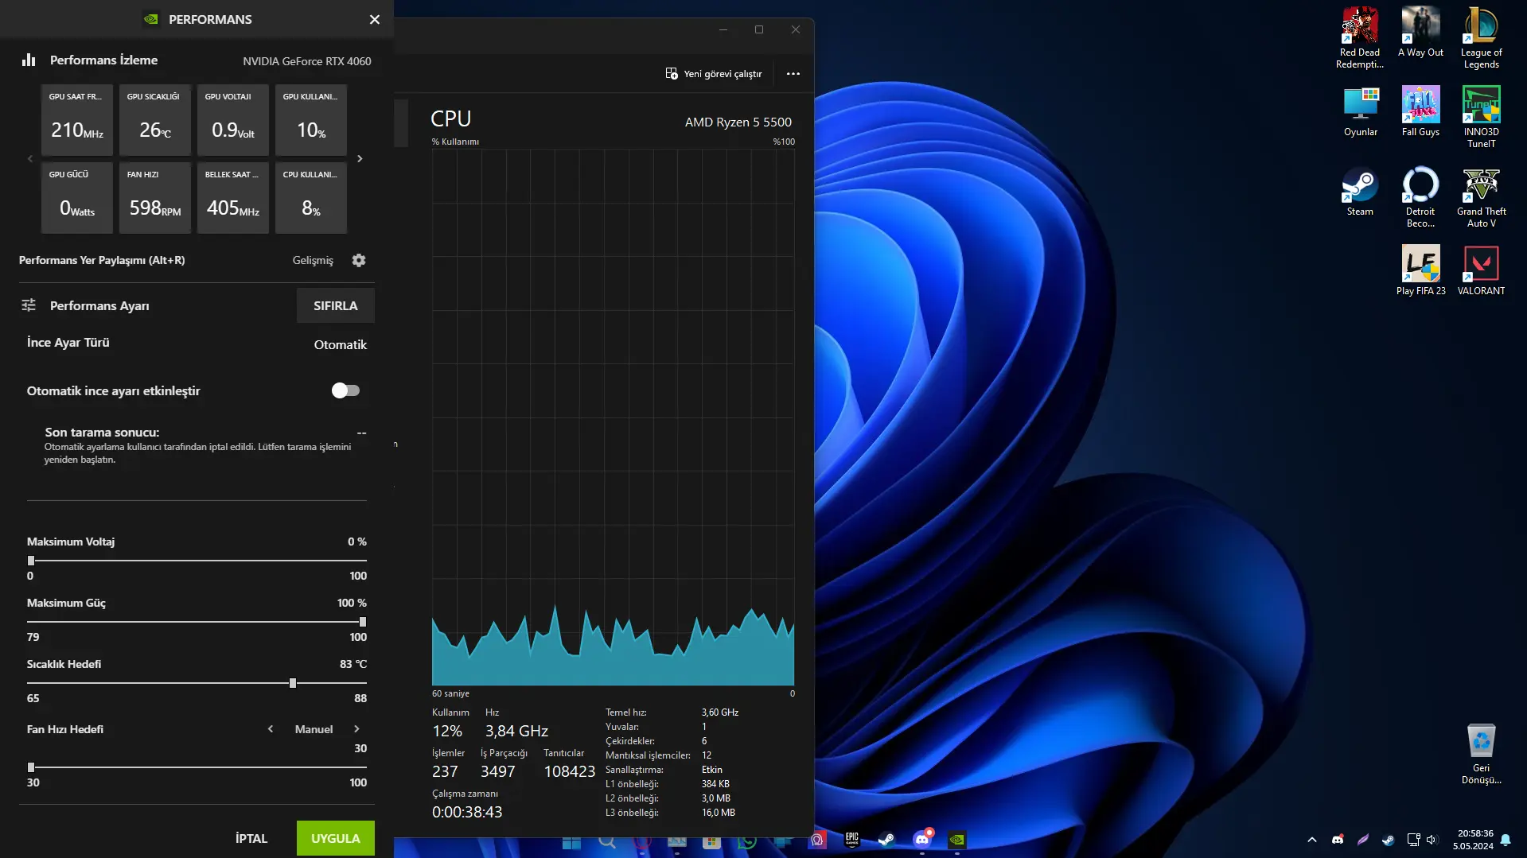
Task: Click the CPU usage graph in Task Manager
Action: (x=613, y=417)
